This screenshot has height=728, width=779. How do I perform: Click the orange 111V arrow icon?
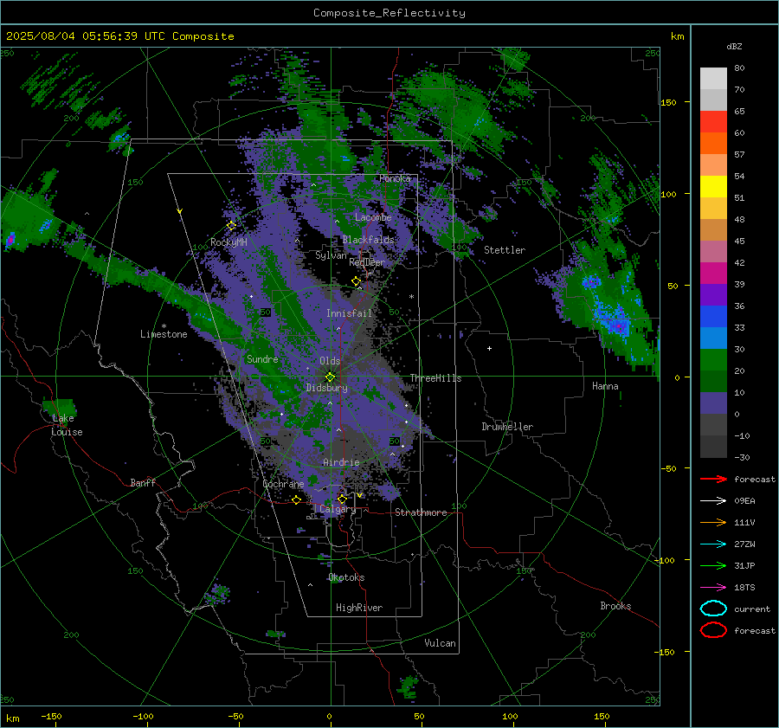[713, 522]
